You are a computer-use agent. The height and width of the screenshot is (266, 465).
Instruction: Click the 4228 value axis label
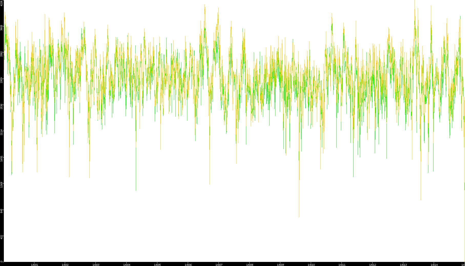[x=2, y=3]
